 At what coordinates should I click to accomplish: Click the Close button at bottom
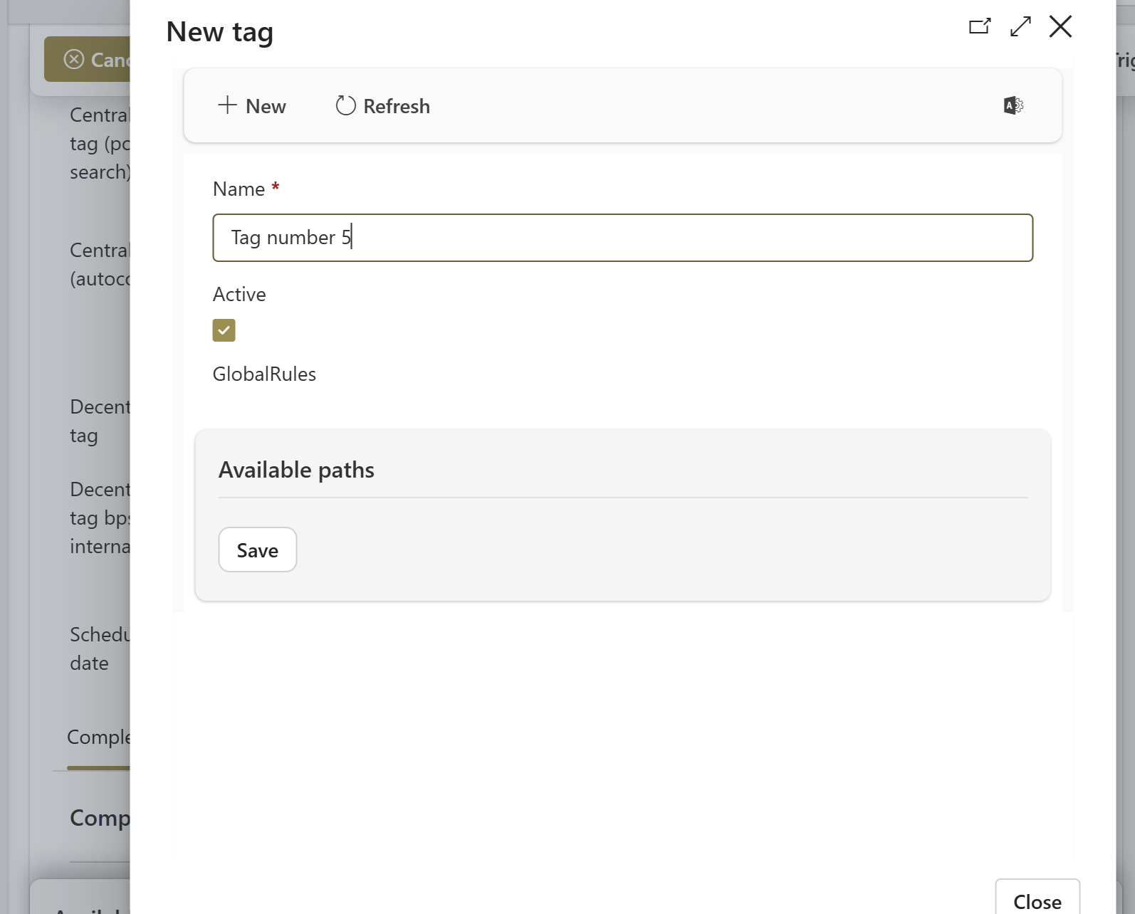tap(1037, 901)
